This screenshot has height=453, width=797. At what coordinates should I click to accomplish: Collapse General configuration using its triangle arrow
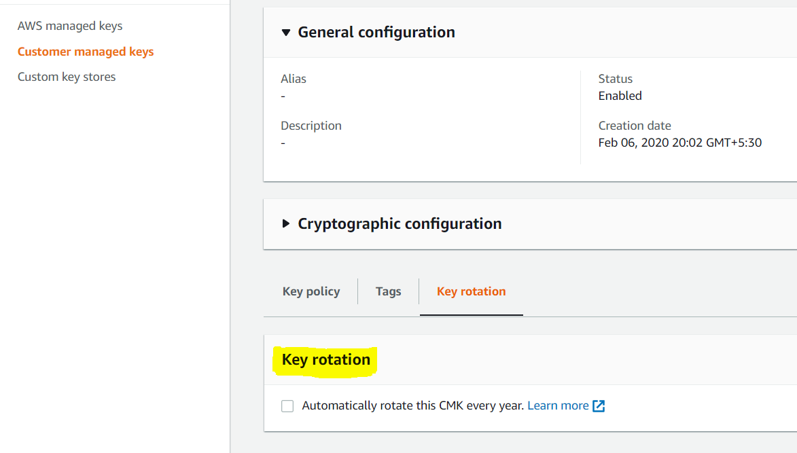(x=285, y=33)
